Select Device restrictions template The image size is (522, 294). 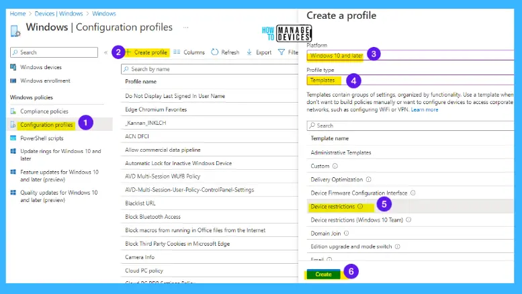[x=333, y=207]
